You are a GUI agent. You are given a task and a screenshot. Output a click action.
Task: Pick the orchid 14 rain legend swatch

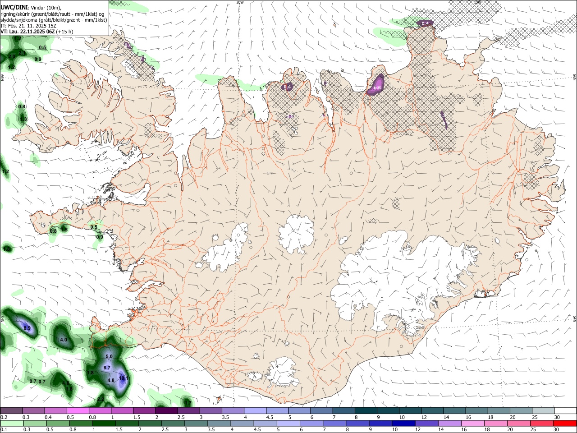(x=449, y=424)
